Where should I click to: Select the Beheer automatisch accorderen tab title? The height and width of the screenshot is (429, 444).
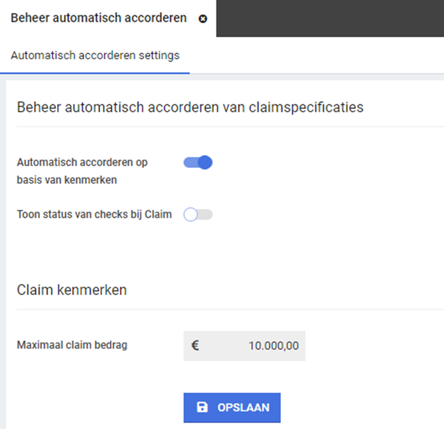point(99,18)
